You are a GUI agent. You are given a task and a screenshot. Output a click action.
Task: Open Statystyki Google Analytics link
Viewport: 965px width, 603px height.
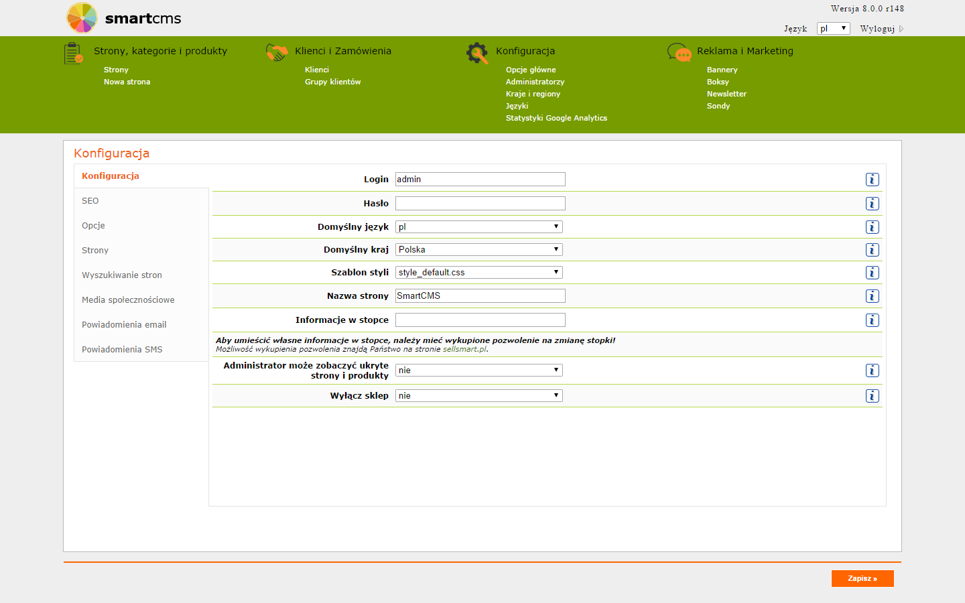(x=556, y=118)
